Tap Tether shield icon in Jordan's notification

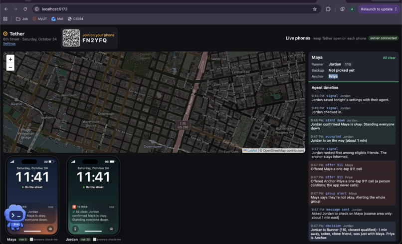pyautogui.click(x=74, y=207)
